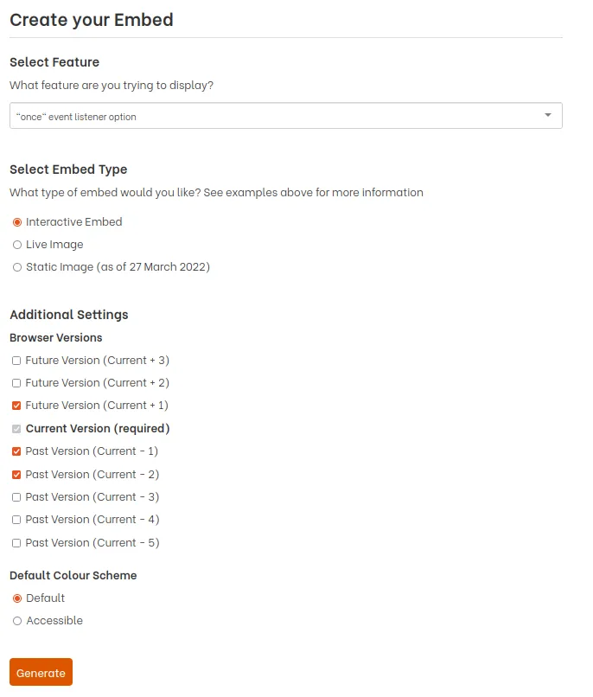The width and height of the screenshot is (593, 697).
Task: Select Static Image (as of 27 March 2022)
Action: tap(16, 266)
